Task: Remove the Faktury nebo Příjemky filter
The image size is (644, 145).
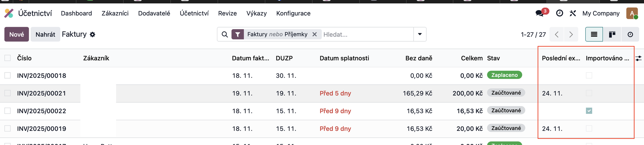Action: pyautogui.click(x=315, y=34)
